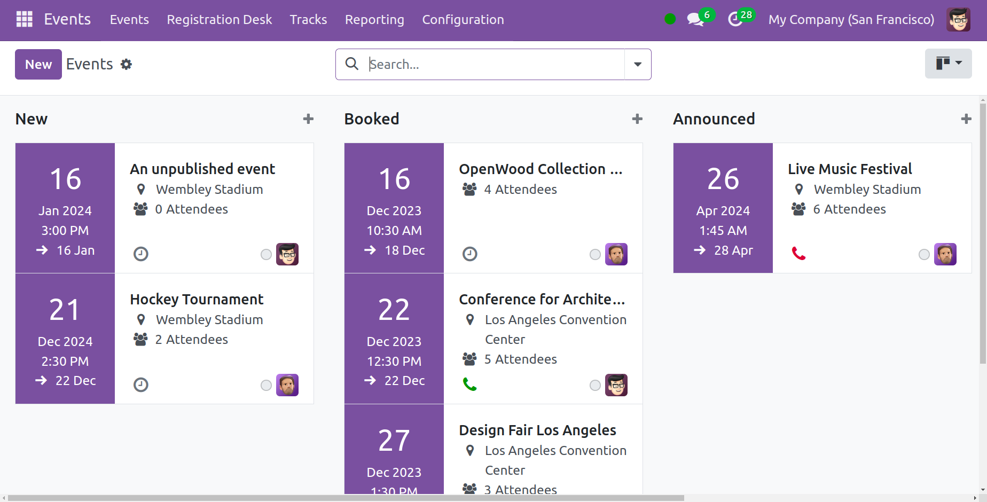Open the company switcher My Company (San Francisco)
The height and width of the screenshot is (502, 987).
point(851,20)
